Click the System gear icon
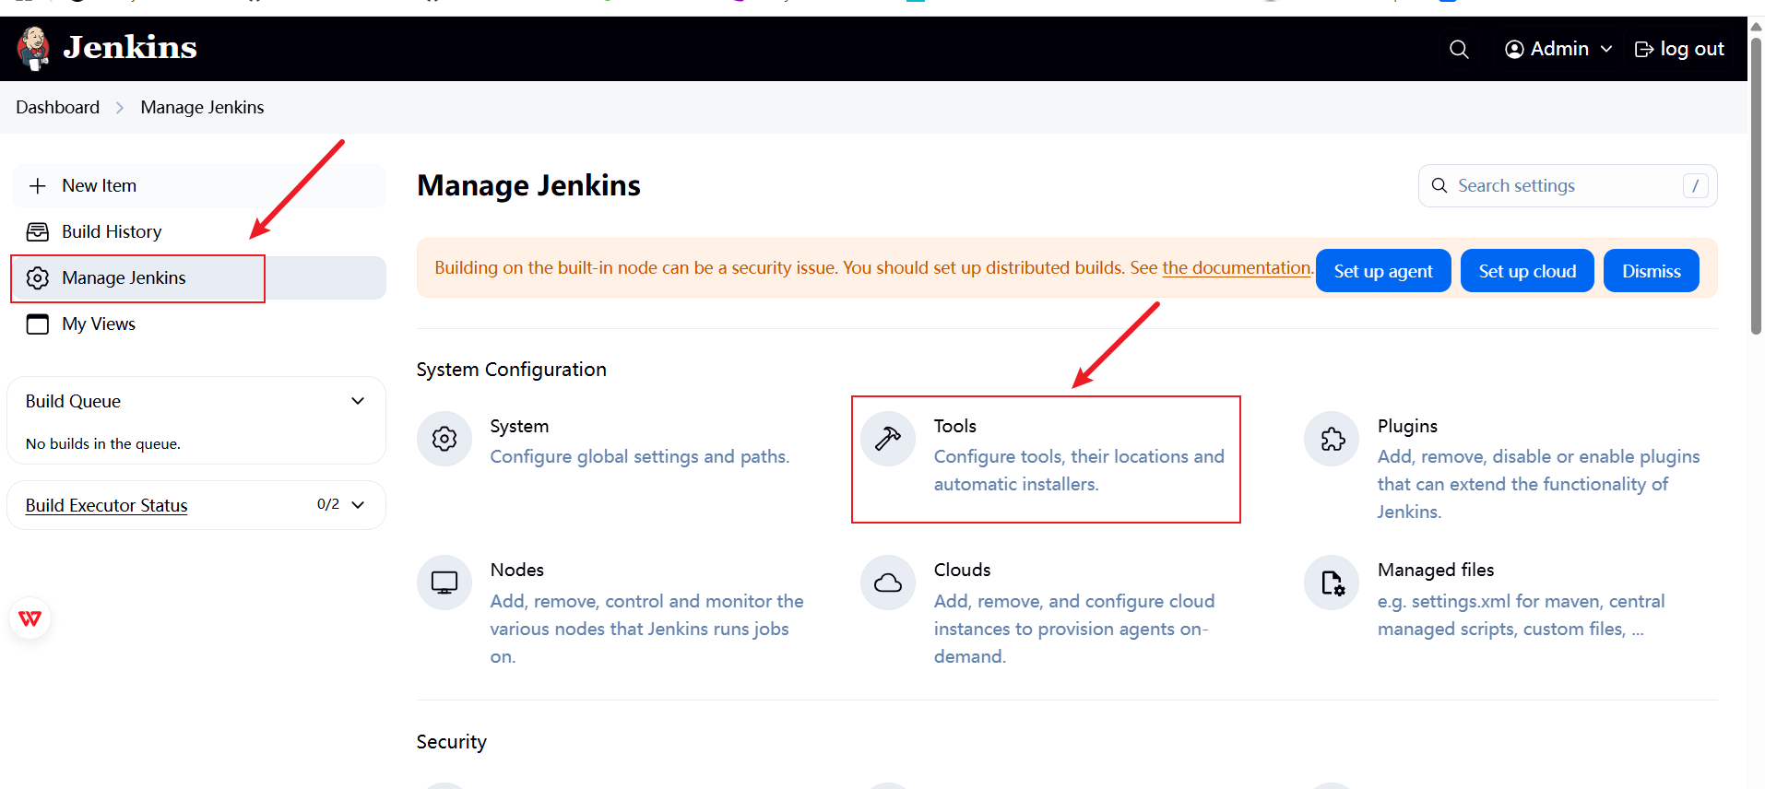The width and height of the screenshot is (1765, 789). (x=444, y=439)
